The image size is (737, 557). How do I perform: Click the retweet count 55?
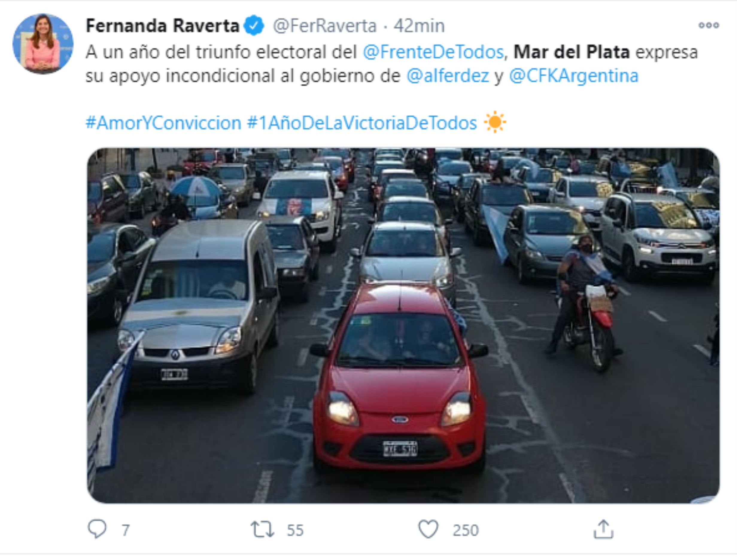[x=295, y=530]
